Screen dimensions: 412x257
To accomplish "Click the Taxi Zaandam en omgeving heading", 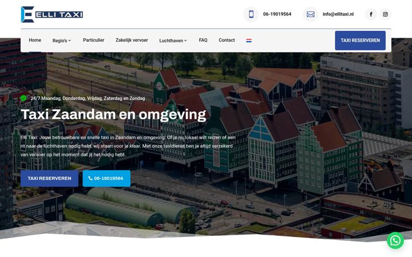I will point(113,115).
